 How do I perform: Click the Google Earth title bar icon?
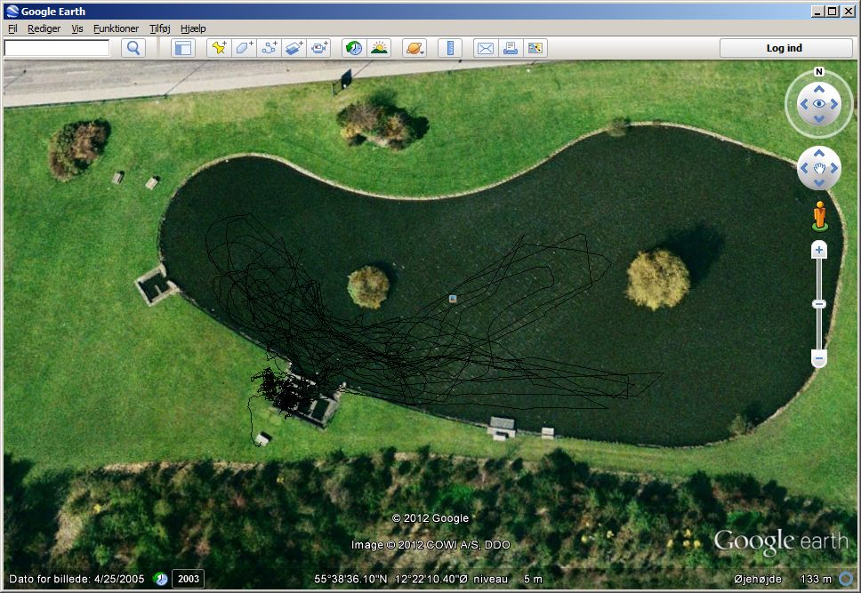click(x=12, y=11)
